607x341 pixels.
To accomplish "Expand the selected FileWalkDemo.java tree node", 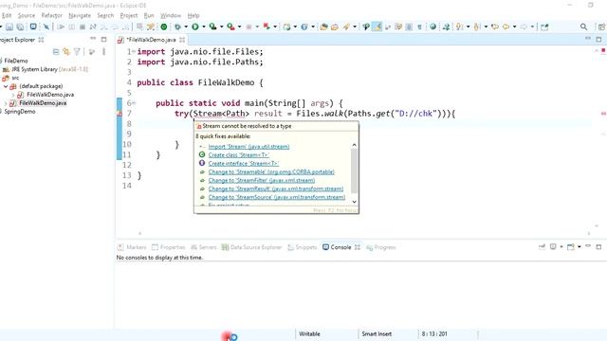I will click(6, 103).
